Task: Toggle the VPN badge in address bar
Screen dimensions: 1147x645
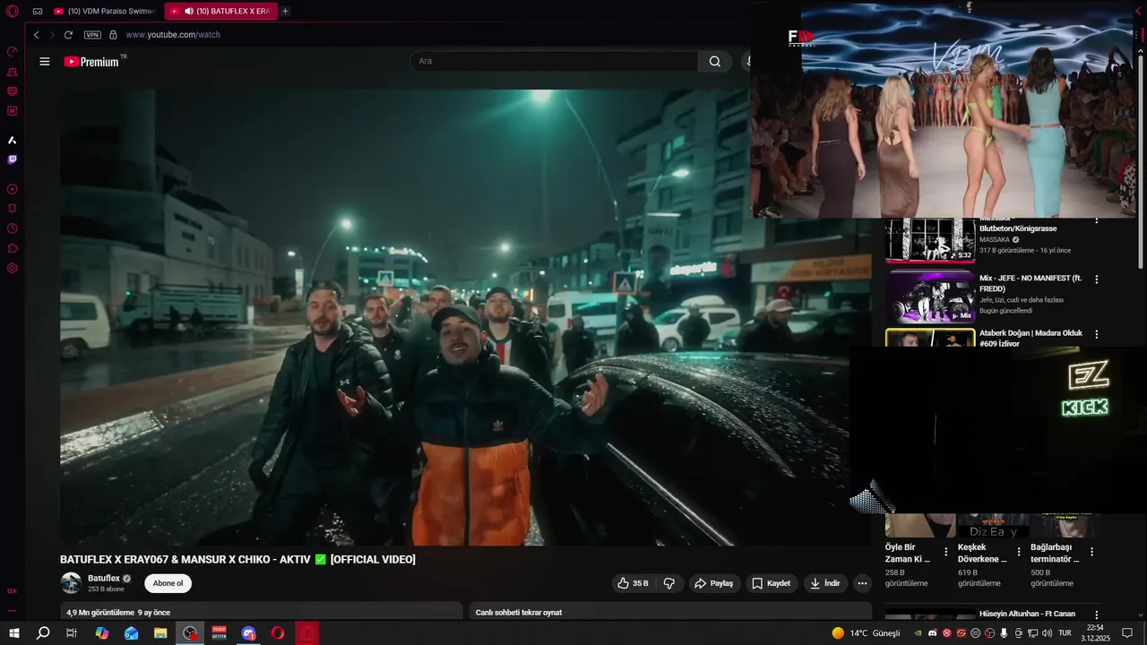Action: (92, 35)
